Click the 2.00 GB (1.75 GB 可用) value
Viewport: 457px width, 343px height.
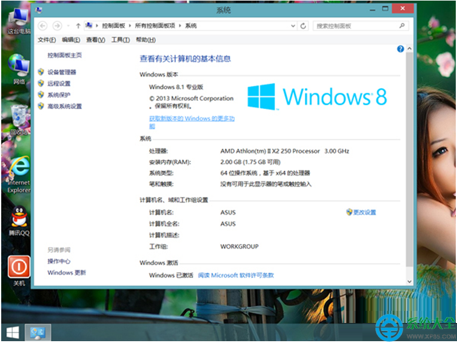250,162
